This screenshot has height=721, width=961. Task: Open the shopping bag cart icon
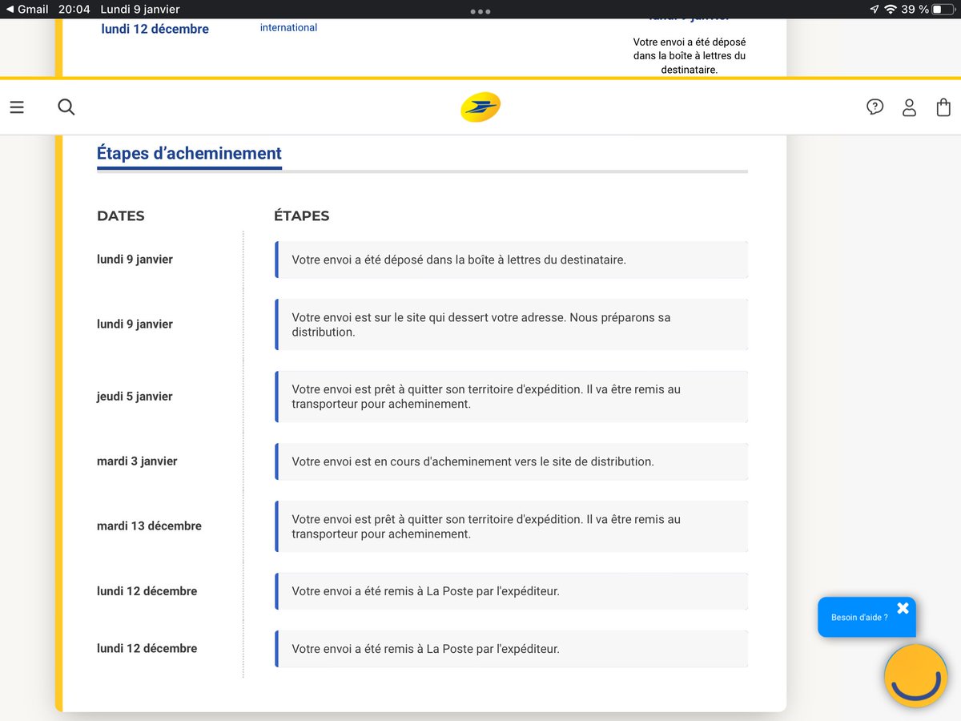(943, 107)
